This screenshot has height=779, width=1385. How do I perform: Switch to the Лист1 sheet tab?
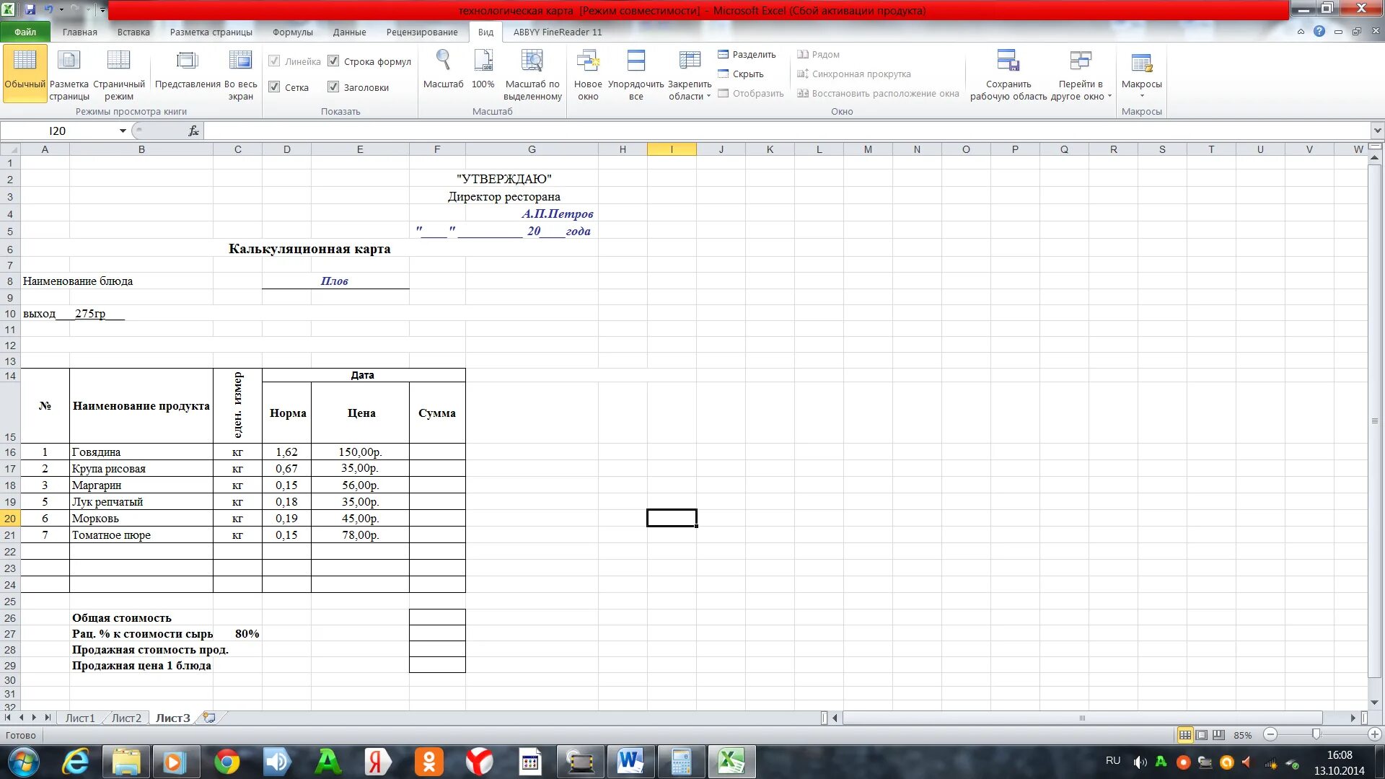[79, 718]
